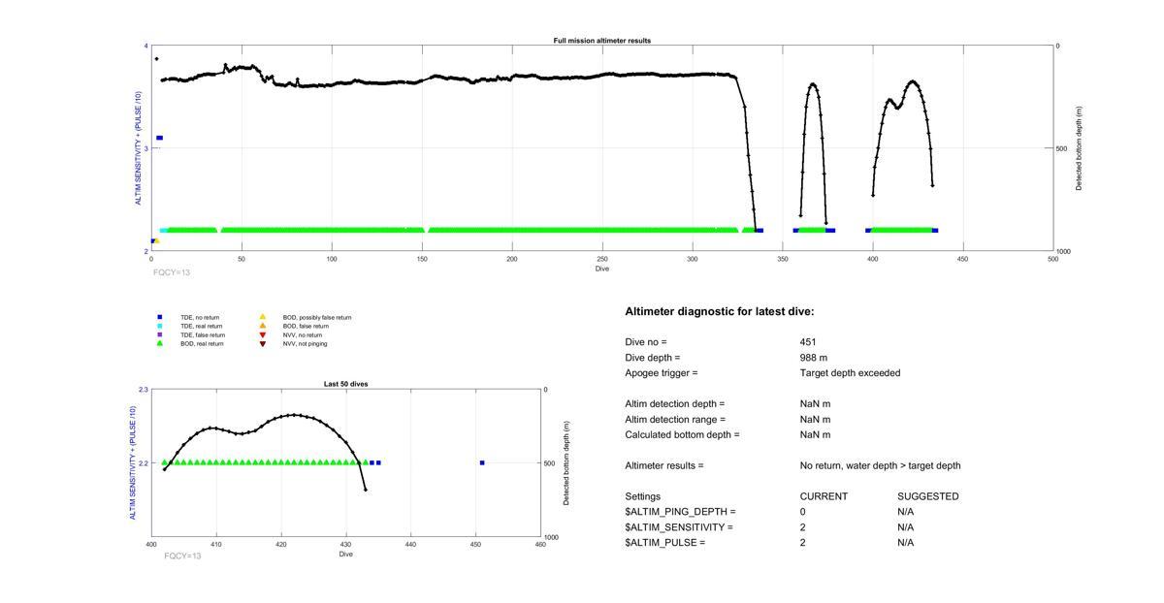
Task: Click the blue TDE no return legend marker
Action: point(160,317)
